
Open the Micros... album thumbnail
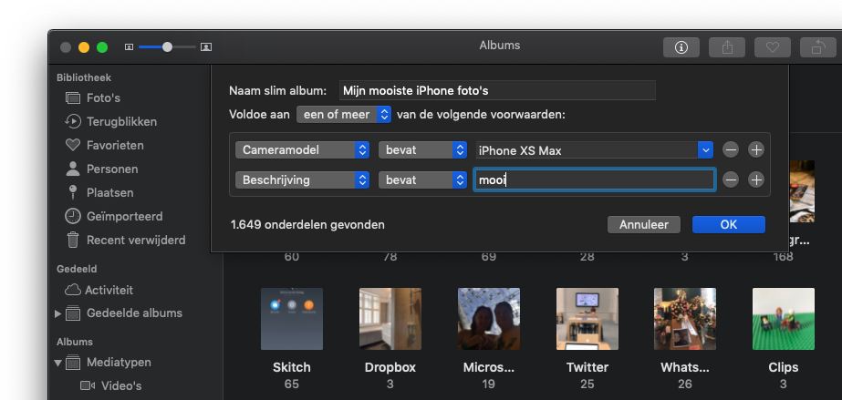[x=489, y=319]
